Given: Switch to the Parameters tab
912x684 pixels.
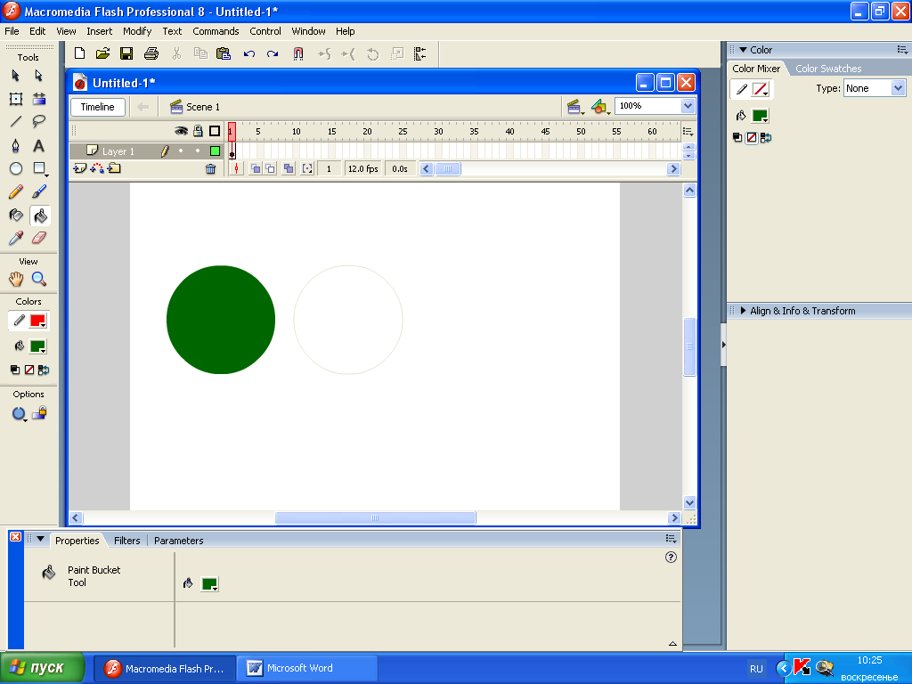Looking at the screenshot, I should click(178, 541).
